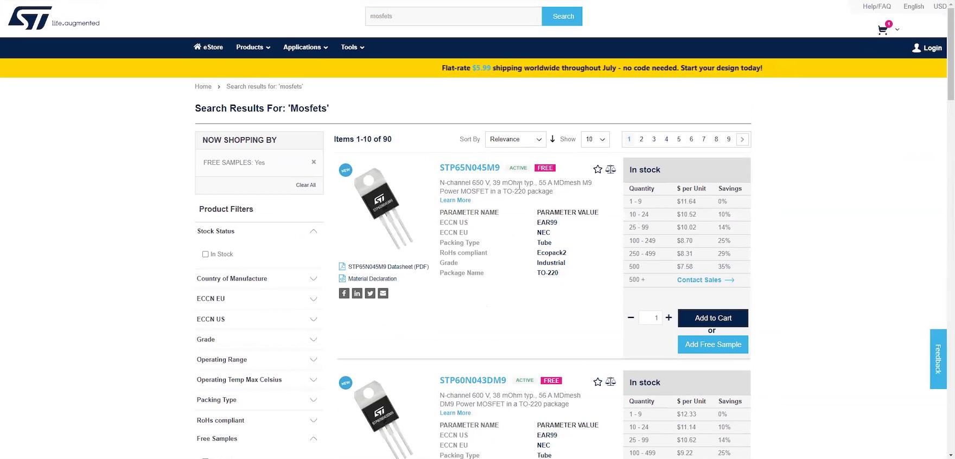Share STP65N045M9 on Twitter

pyautogui.click(x=370, y=294)
